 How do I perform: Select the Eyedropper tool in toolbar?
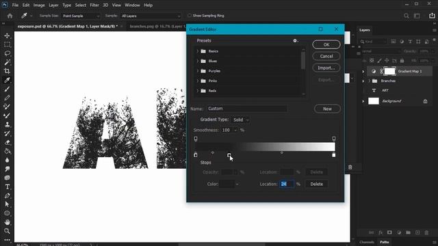click(x=7, y=80)
